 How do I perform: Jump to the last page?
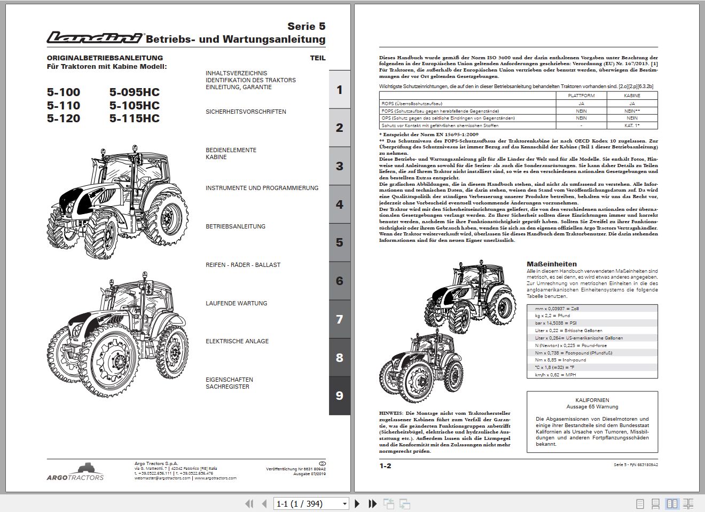(373, 503)
